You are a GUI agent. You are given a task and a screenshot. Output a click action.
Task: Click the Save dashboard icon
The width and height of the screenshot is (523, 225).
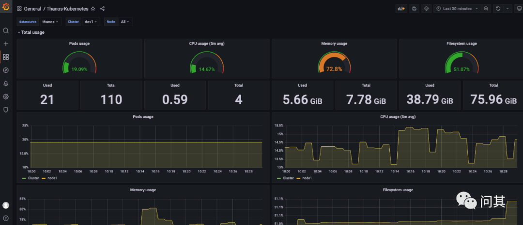pos(414,9)
